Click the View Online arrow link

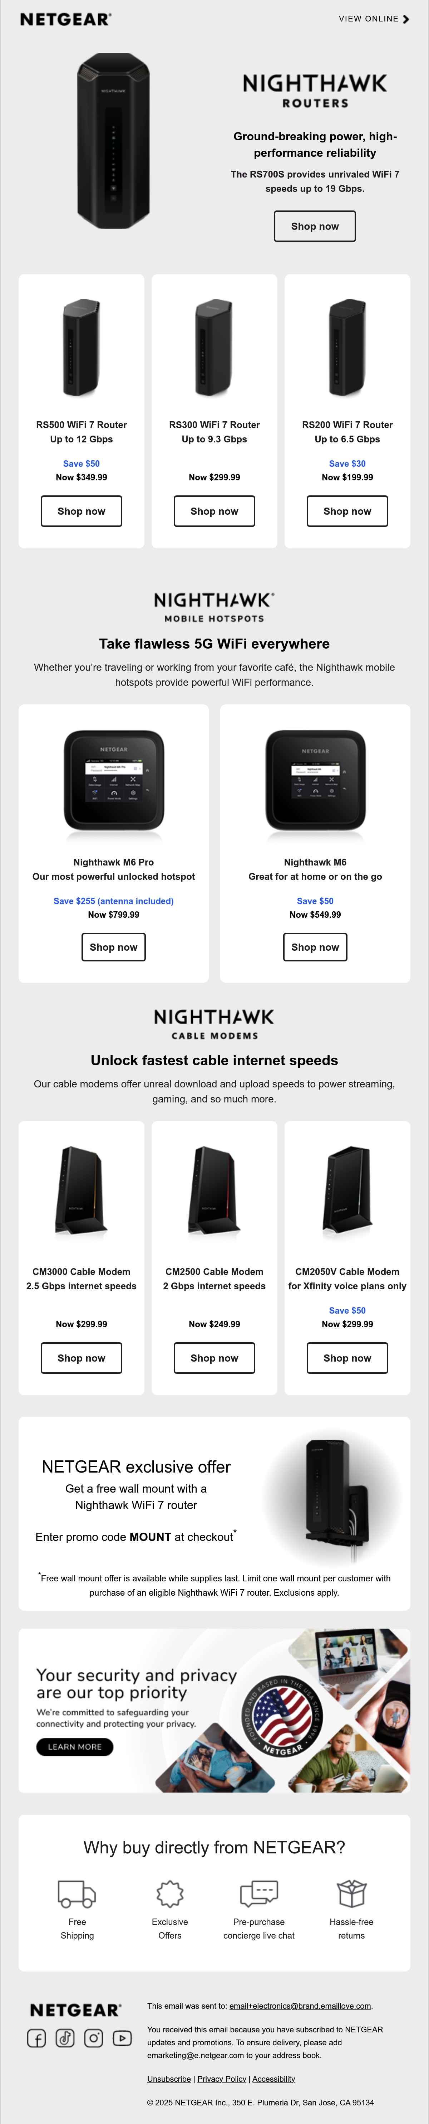pos(374,19)
